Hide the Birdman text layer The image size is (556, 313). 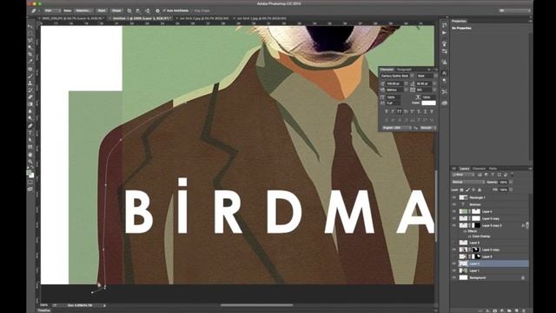tap(453, 204)
